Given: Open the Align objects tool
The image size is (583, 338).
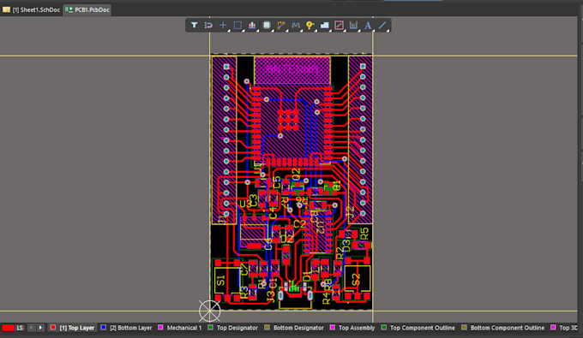Looking at the screenshot, I should point(252,25).
